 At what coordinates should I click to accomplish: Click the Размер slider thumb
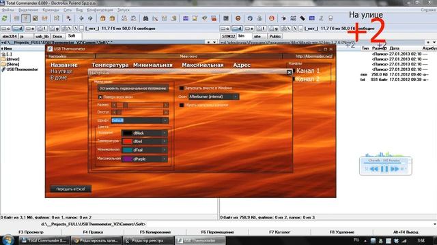126,105
